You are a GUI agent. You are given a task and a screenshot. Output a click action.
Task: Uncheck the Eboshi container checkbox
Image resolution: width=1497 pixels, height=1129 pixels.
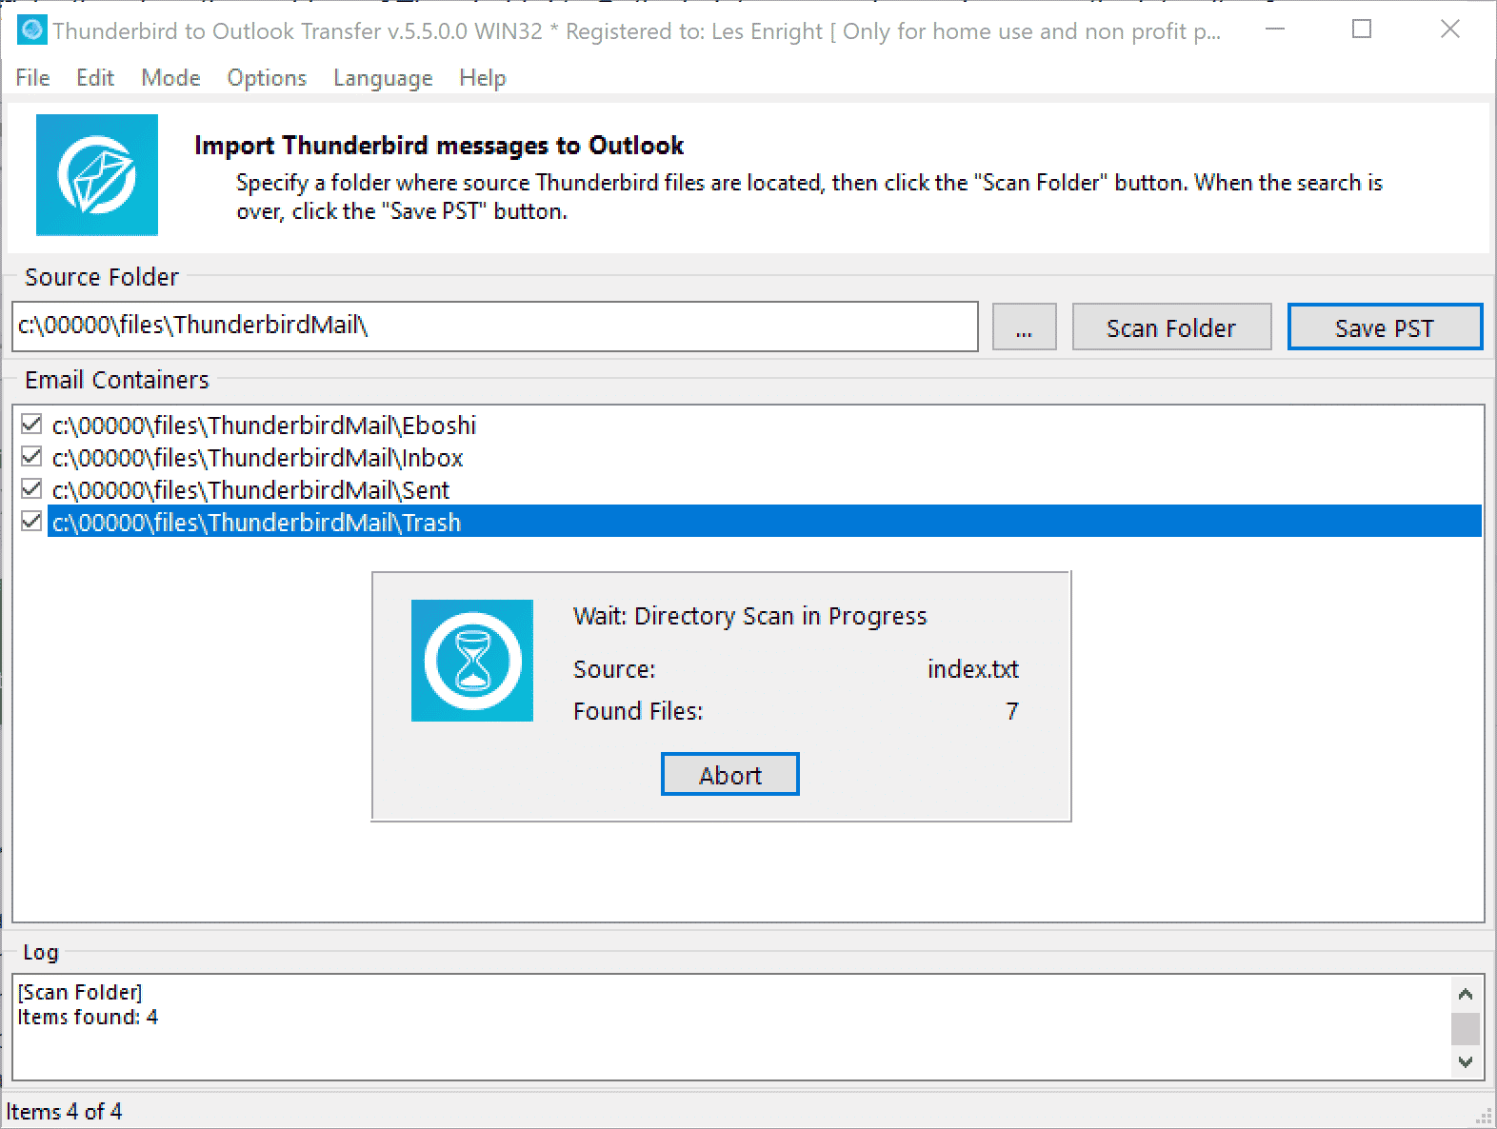31,425
